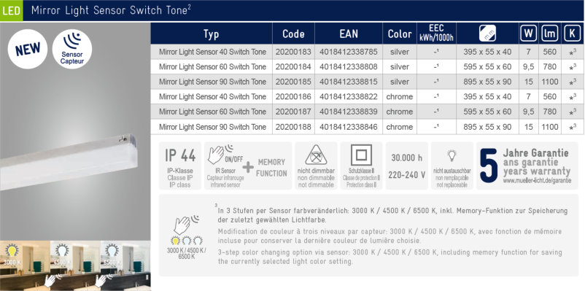Click the Color column header
This screenshot has width=585, height=291.
(400, 34)
